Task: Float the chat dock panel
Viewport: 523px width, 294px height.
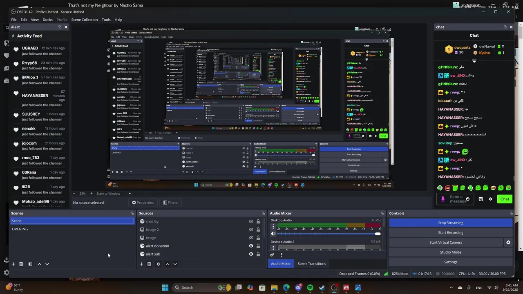Action: tap(505, 27)
